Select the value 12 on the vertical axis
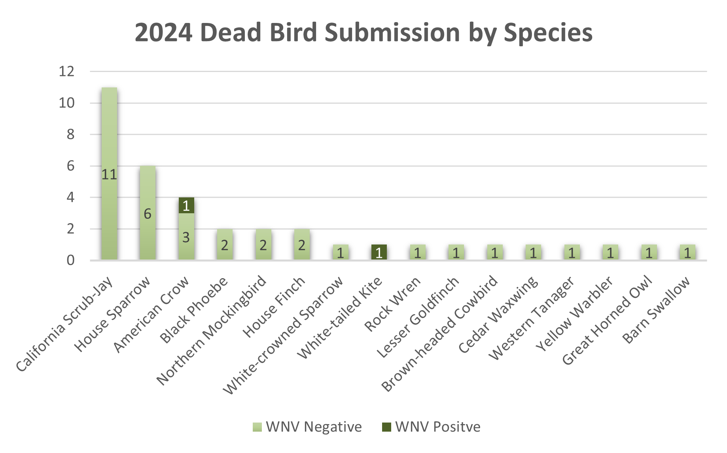 [x=66, y=72]
